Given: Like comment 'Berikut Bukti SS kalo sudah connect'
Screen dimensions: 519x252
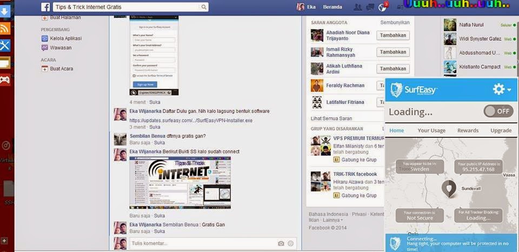Looking at the screenshot, I should click(159, 216).
